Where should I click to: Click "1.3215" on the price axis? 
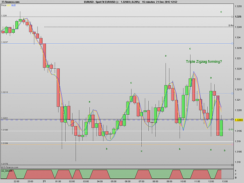(x=238, y=90)
